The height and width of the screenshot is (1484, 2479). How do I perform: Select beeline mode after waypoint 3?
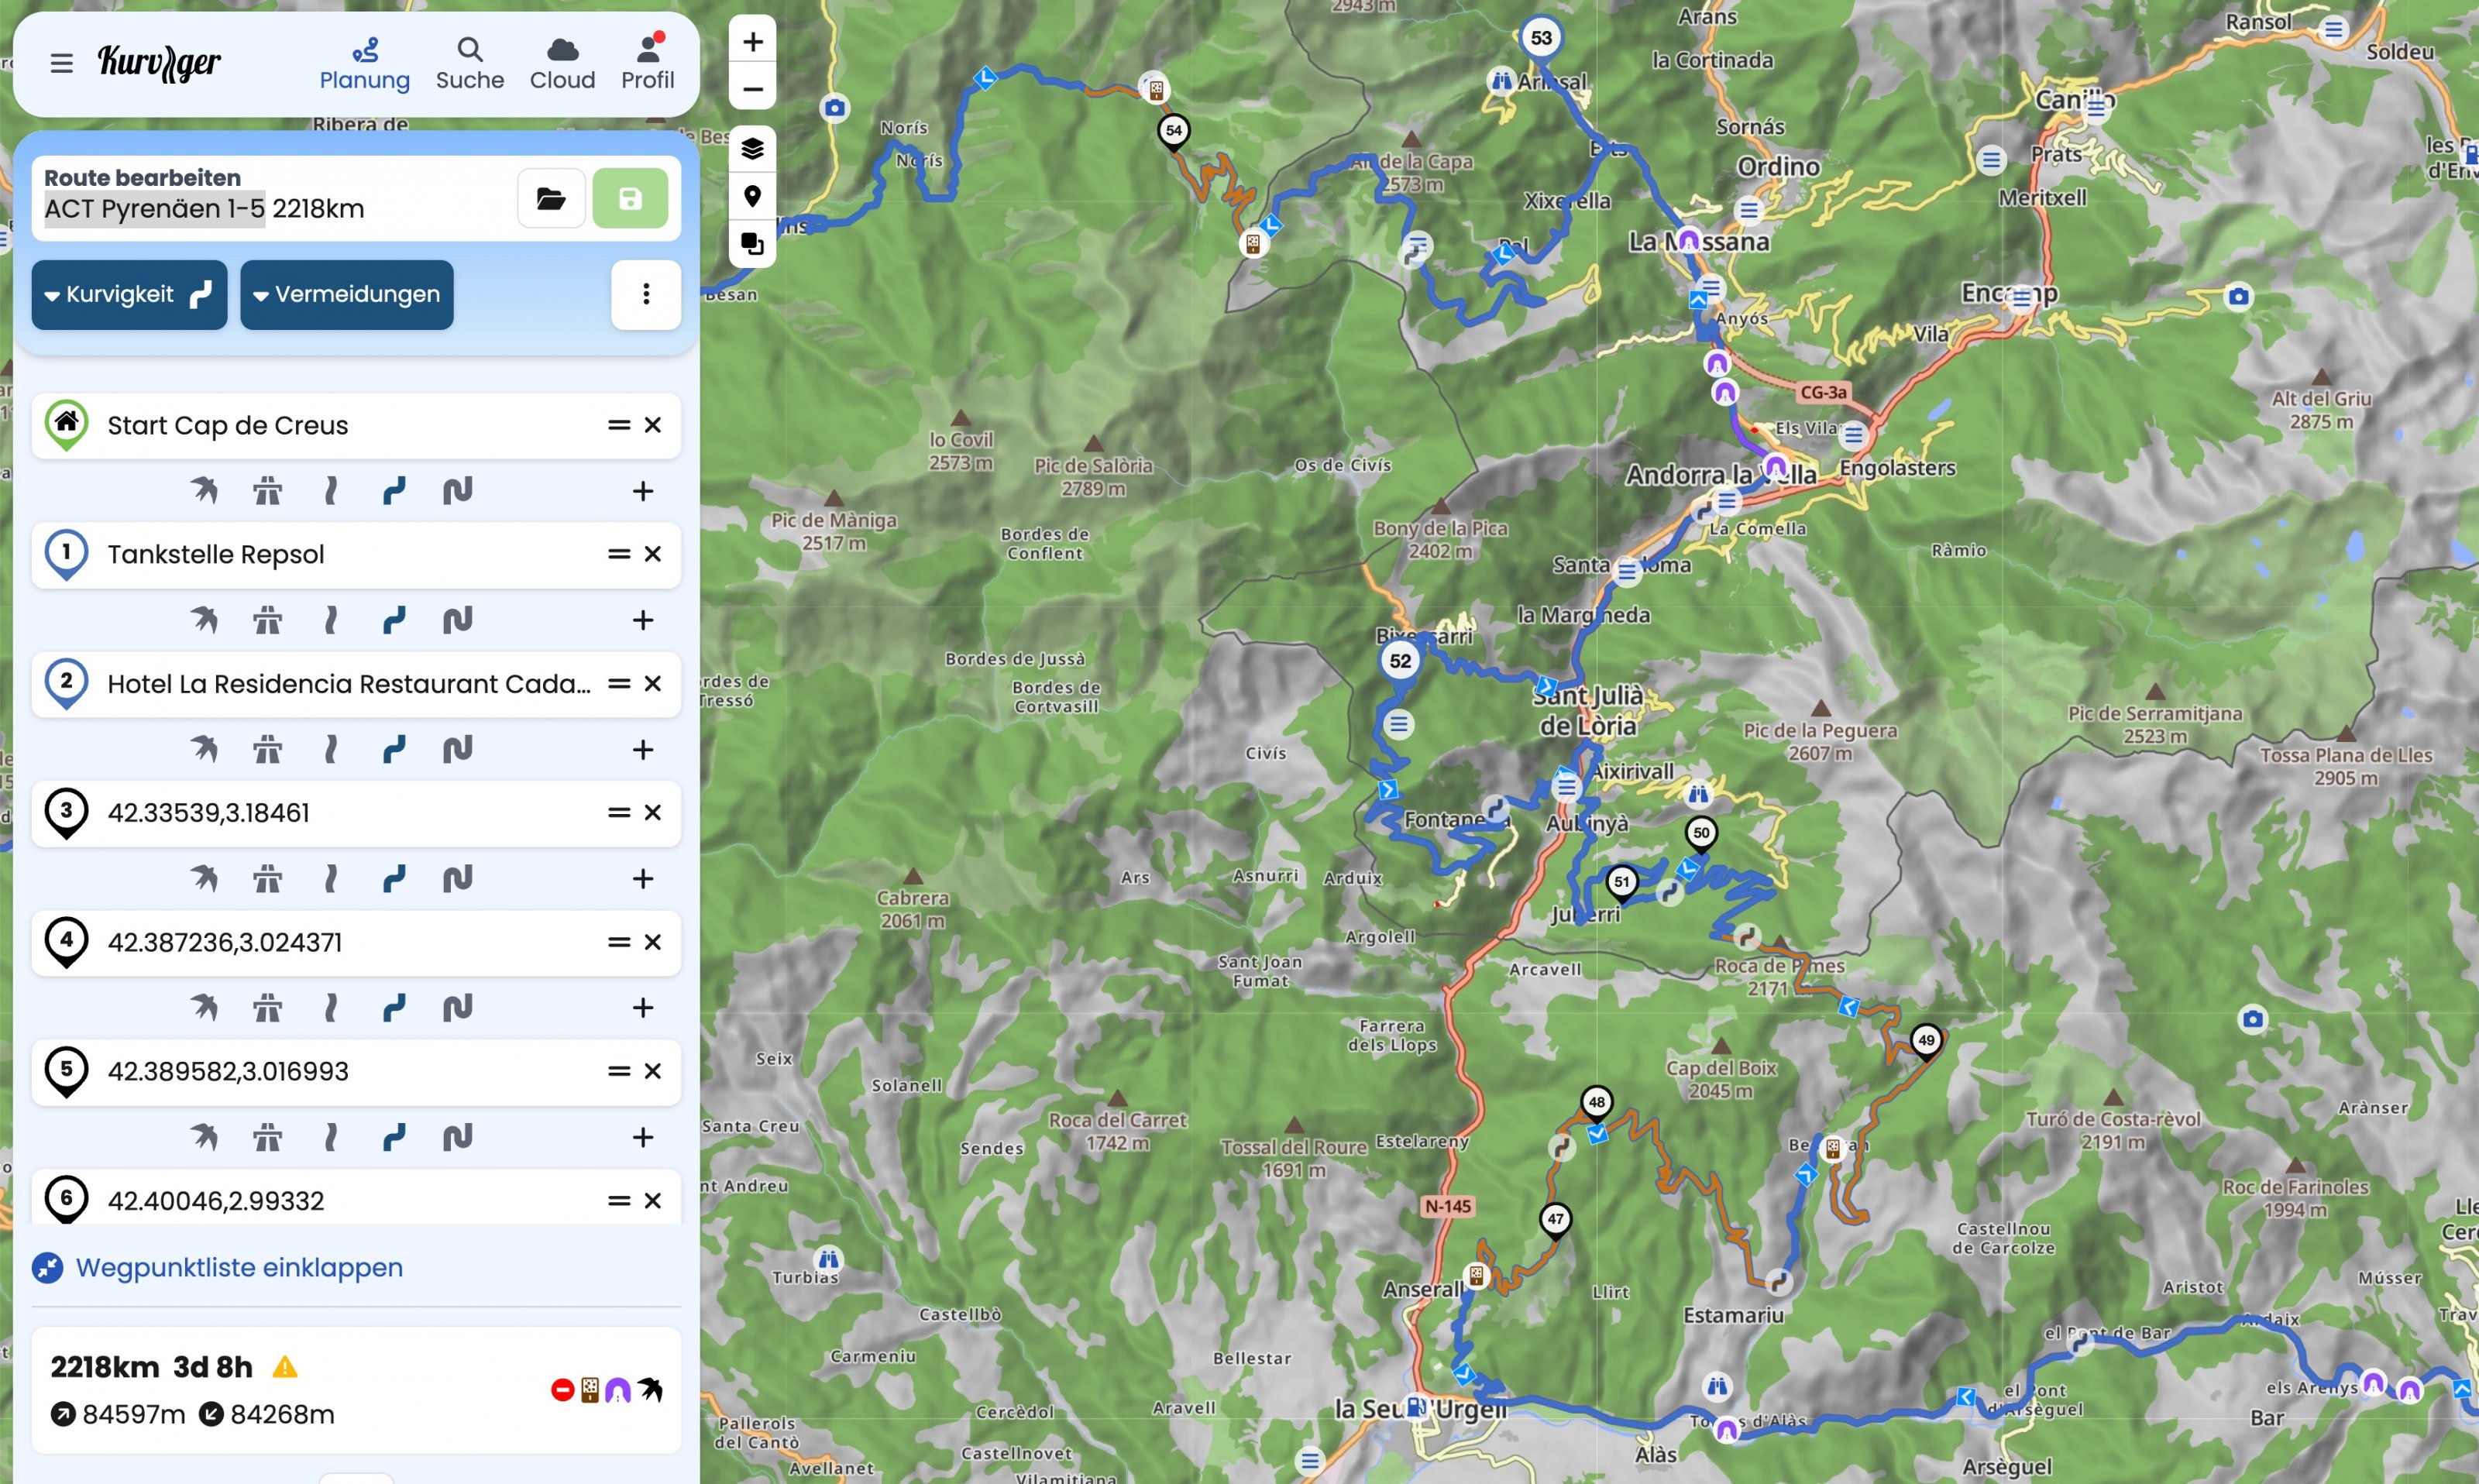click(204, 879)
